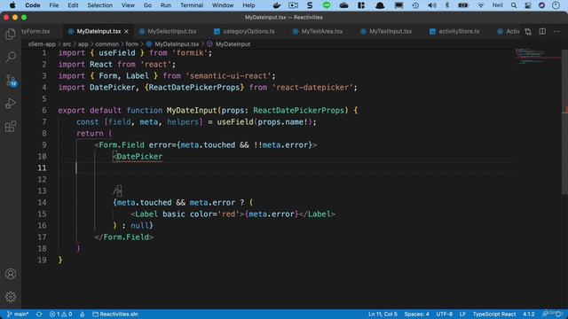Viewport: 568px width, 319px height.
Task: Click the form breadcrumb segment
Action: 132,44
